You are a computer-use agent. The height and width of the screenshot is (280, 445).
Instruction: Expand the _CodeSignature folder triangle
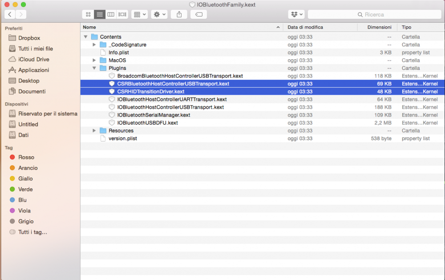(94, 45)
